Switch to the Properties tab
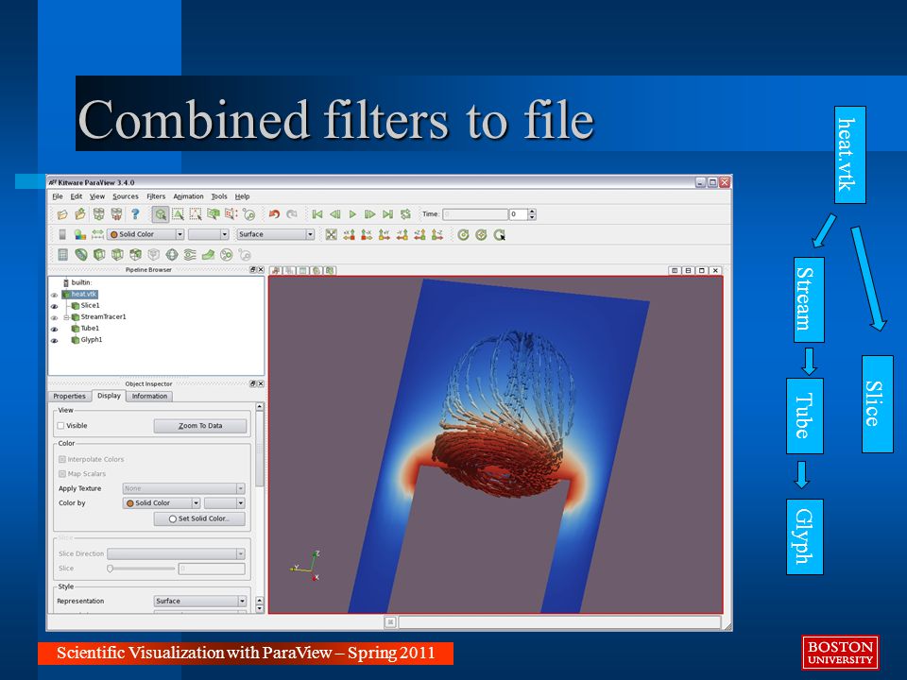This screenshot has height=680, width=907. (69, 397)
